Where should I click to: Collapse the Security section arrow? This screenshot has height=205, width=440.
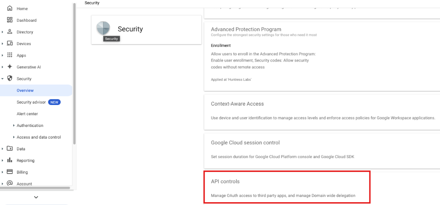[2, 79]
